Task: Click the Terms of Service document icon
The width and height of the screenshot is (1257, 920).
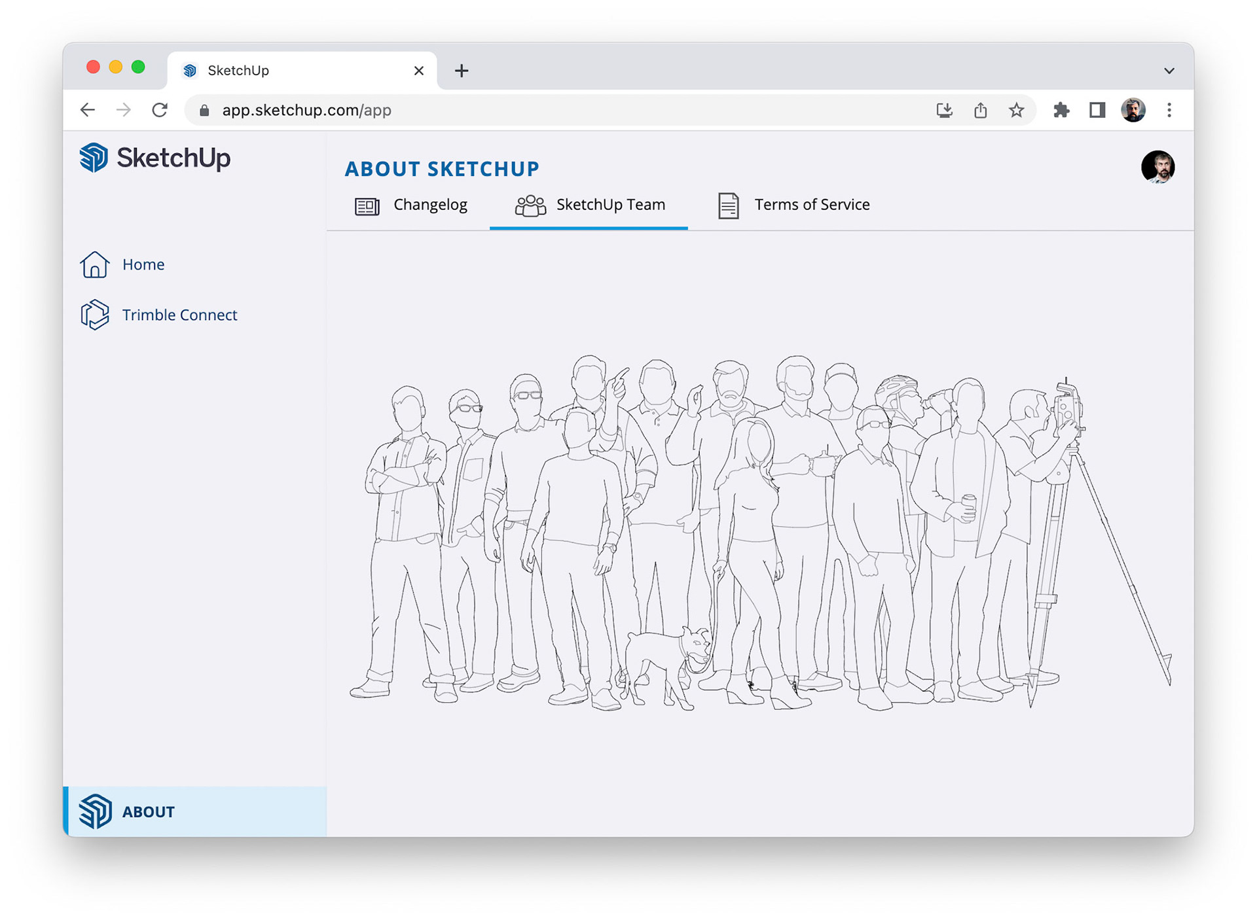Action: [x=728, y=205]
